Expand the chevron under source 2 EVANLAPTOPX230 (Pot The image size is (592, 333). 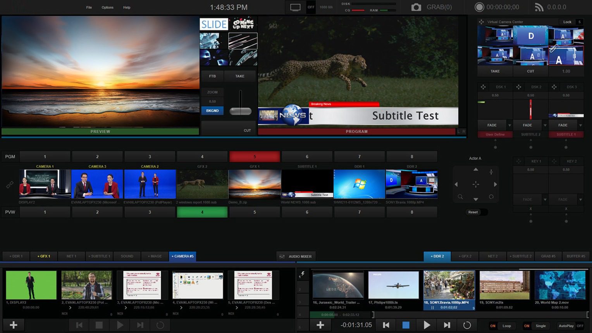click(70, 308)
